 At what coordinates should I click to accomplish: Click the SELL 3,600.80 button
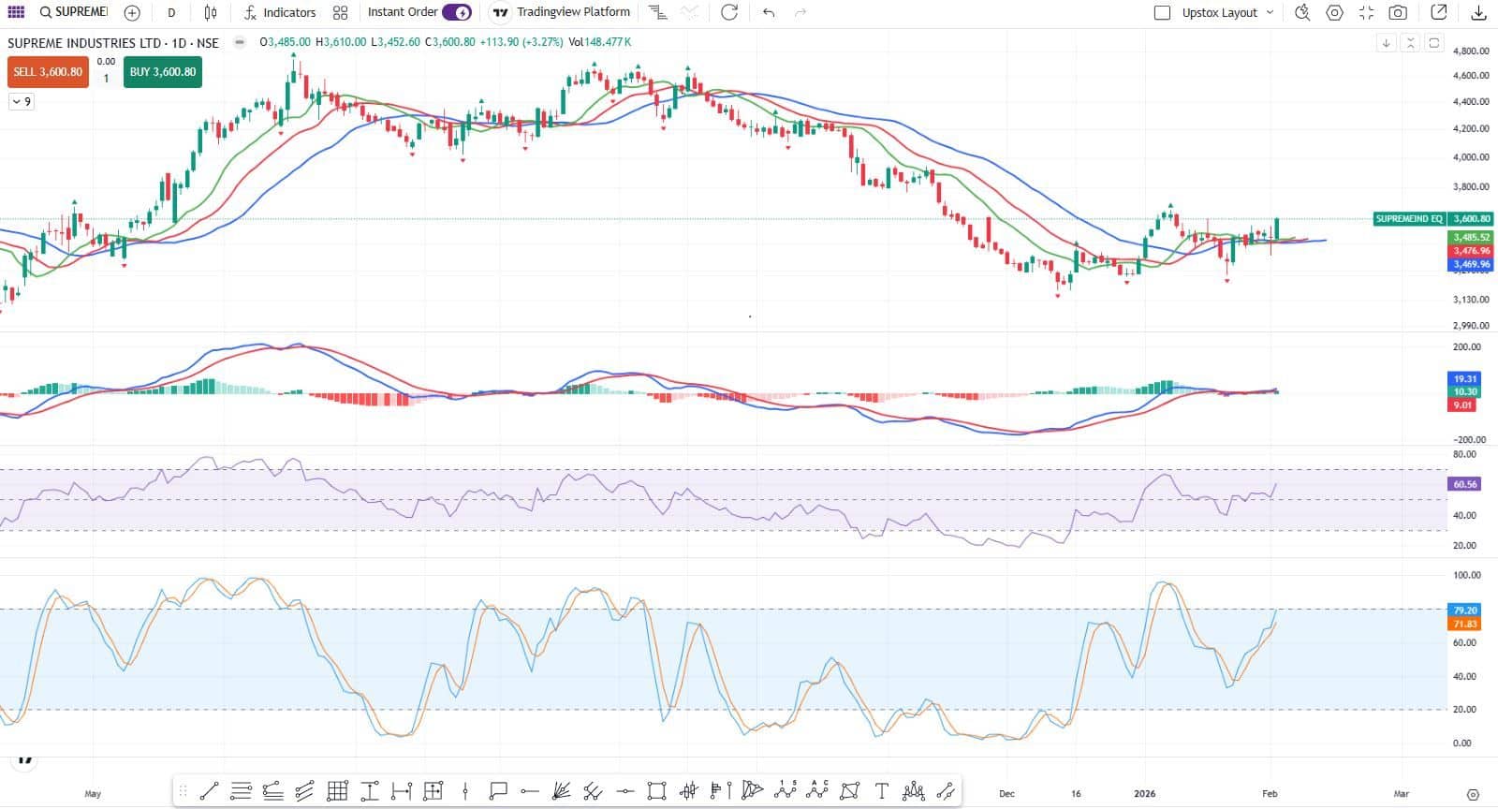click(x=48, y=72)
